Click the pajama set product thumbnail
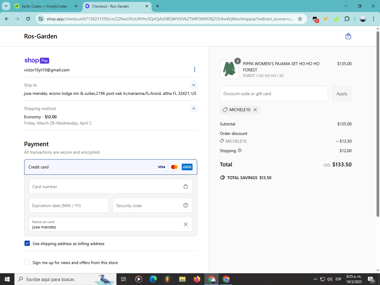380x285 pixels. pos(229,69)
